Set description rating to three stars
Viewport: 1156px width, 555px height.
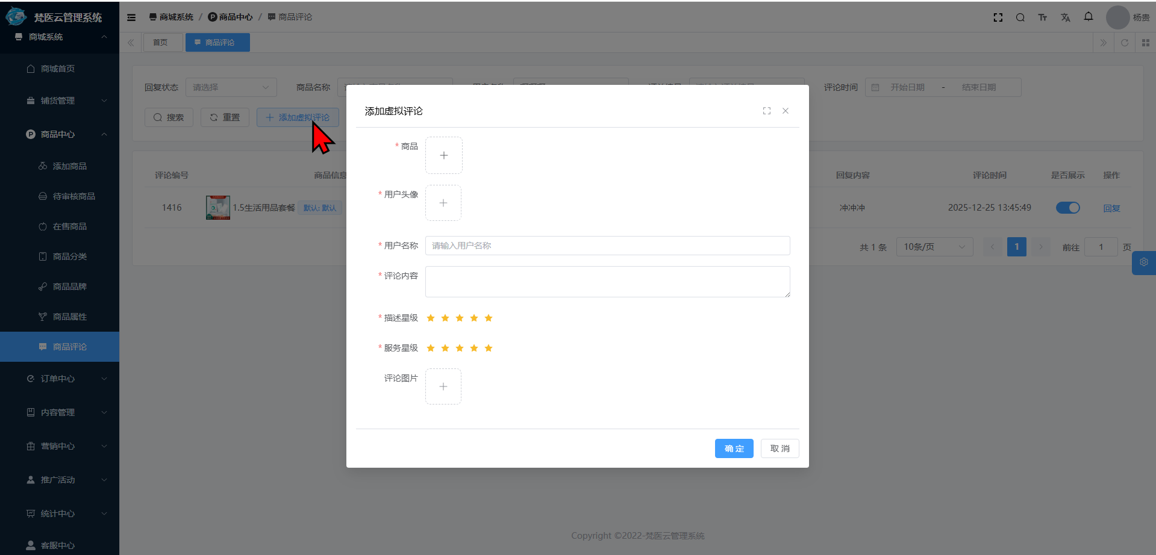click(459, 318)
